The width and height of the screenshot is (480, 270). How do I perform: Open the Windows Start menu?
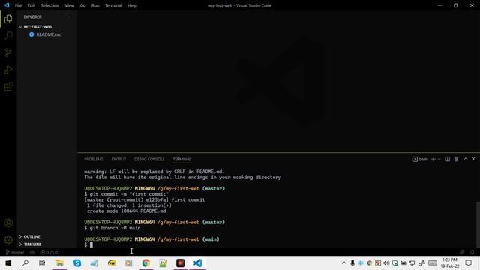(8, 263)
